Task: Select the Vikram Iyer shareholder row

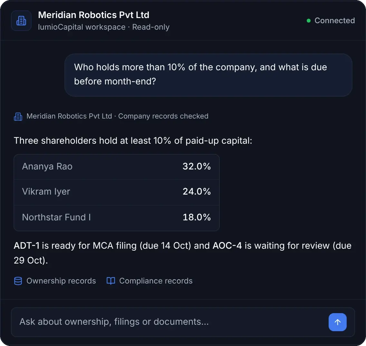Action: point(117,192)
